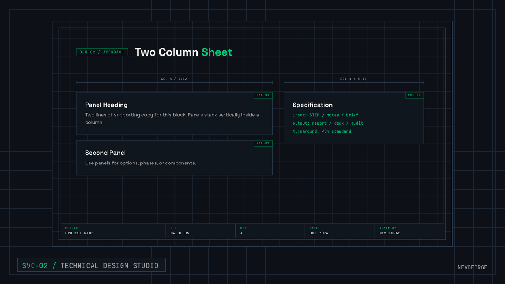Click the PNL-03 panel badge
The height and width of the screenshot is (284, 505).
pos(414,95)
